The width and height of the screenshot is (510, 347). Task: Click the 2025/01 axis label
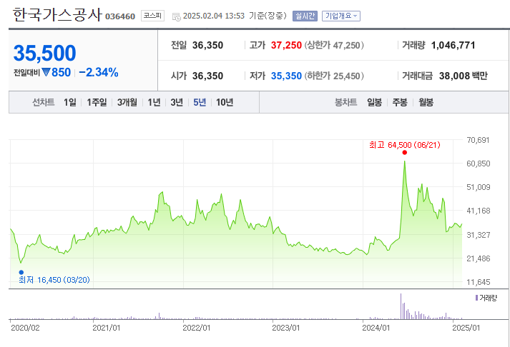466,328
